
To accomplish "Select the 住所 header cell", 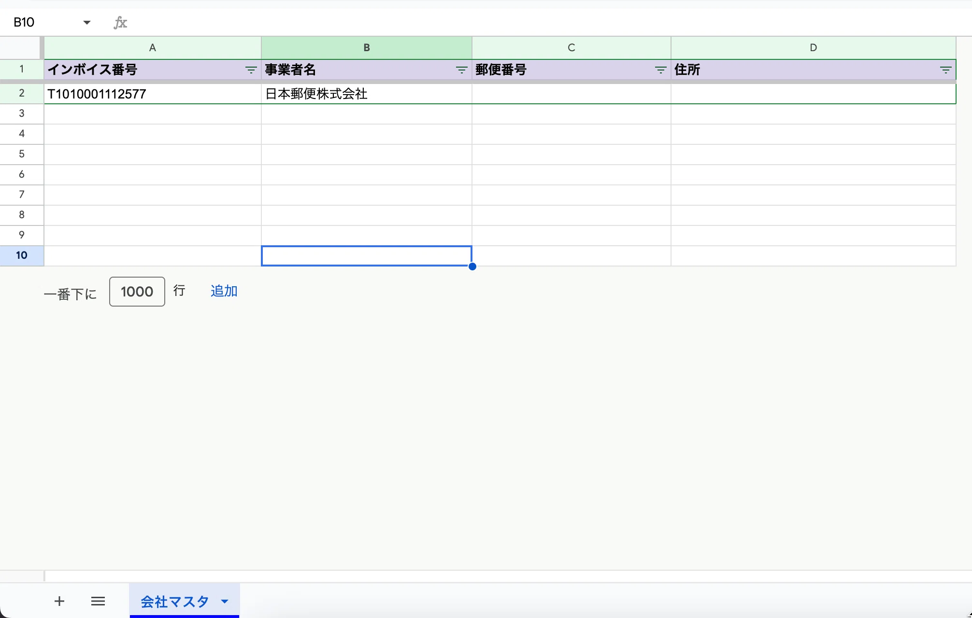I will tap(814, 70).
